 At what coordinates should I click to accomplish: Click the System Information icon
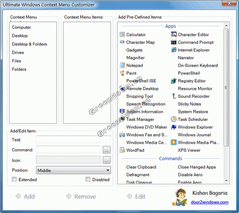tap(122, 111)
